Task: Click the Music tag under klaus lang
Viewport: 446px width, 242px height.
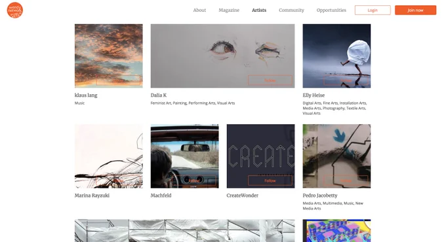Action: 79,103
